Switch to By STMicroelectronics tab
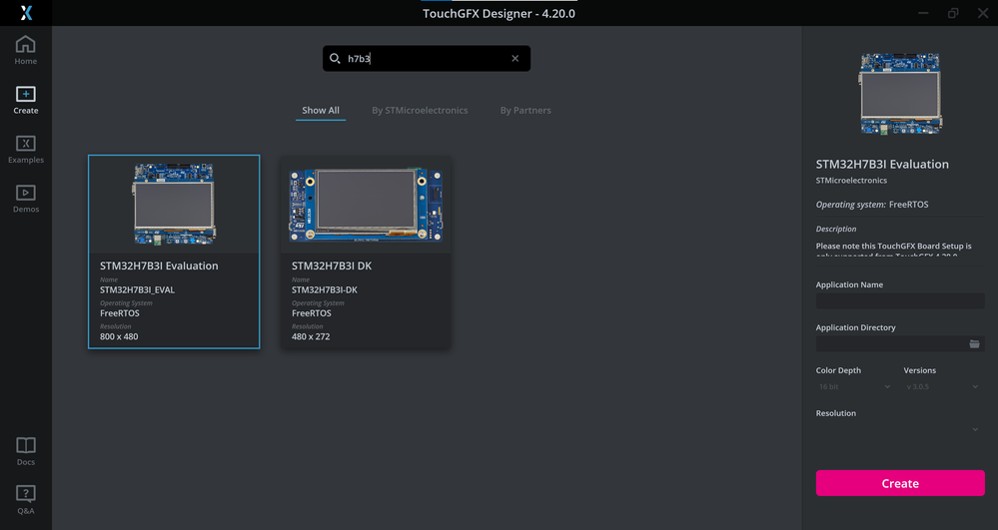The image size is (998, 530). point(420,111)
